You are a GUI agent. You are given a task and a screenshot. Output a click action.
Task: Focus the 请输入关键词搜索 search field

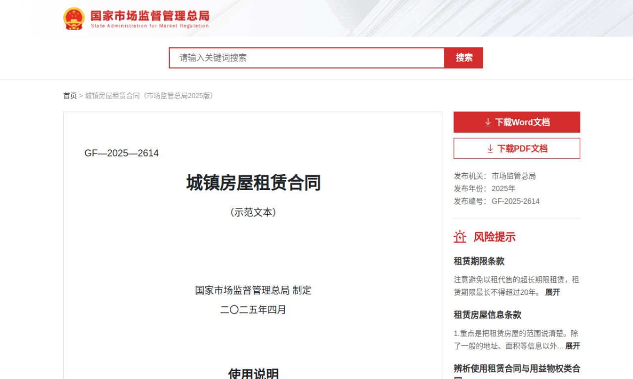tap(307, 58)
